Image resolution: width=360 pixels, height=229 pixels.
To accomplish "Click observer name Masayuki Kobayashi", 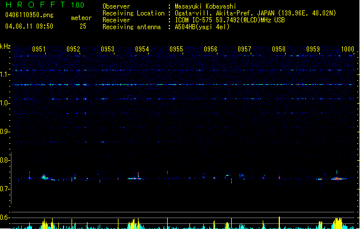I will [205, 6].
